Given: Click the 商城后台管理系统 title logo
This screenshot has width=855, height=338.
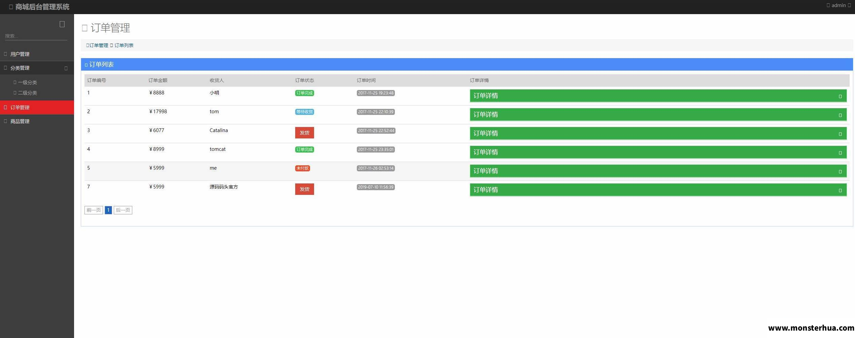Looking at the screenshot, I should 39,7.
